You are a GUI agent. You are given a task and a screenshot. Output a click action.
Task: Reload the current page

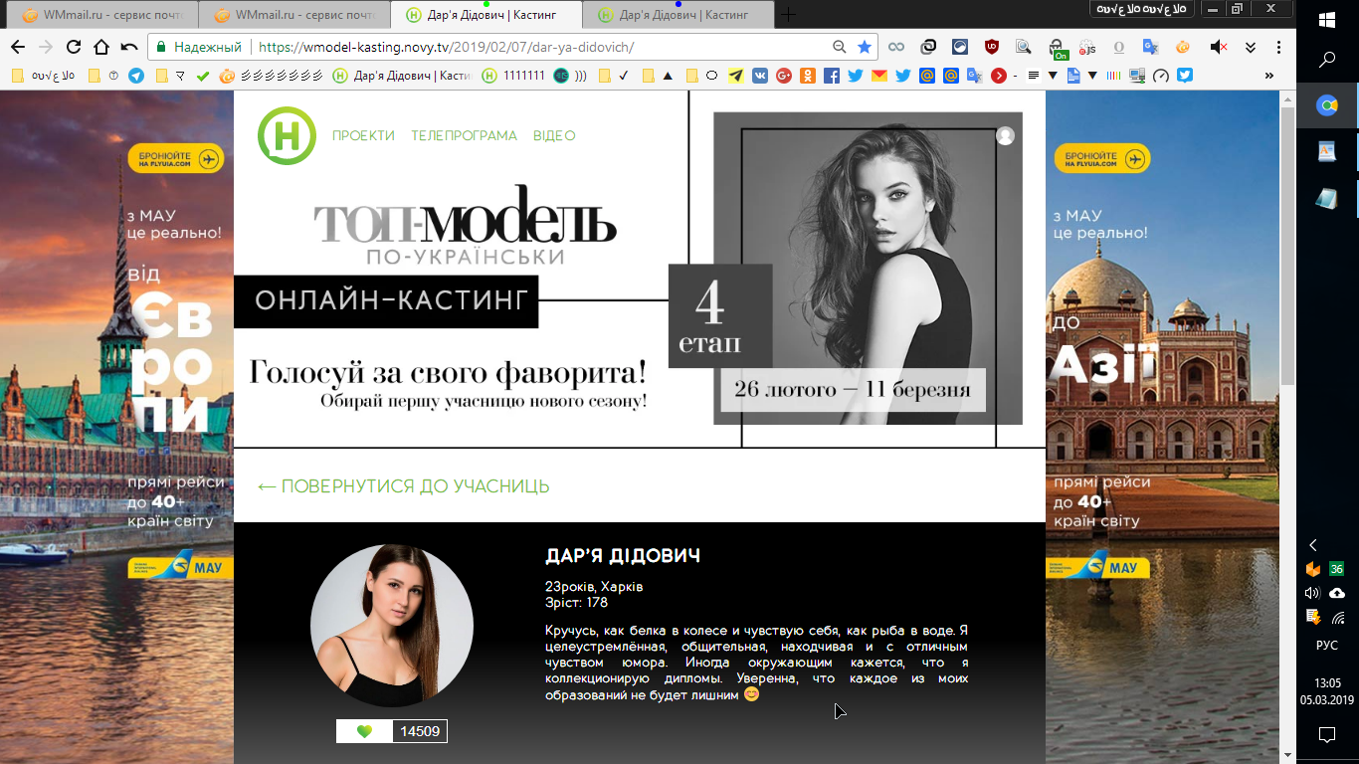[74, 47]
